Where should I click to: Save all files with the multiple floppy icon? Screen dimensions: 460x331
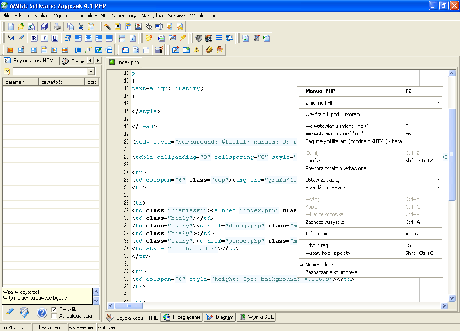(44, 26)
